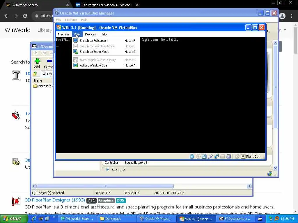298x223 pixels.
Task: Click the Extract button in 7-Zip window
Action: [x=49, y=63]
